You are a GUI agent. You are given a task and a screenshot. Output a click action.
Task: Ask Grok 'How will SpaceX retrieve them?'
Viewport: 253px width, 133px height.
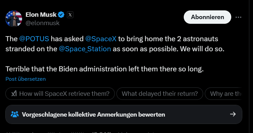click(60, 93)
